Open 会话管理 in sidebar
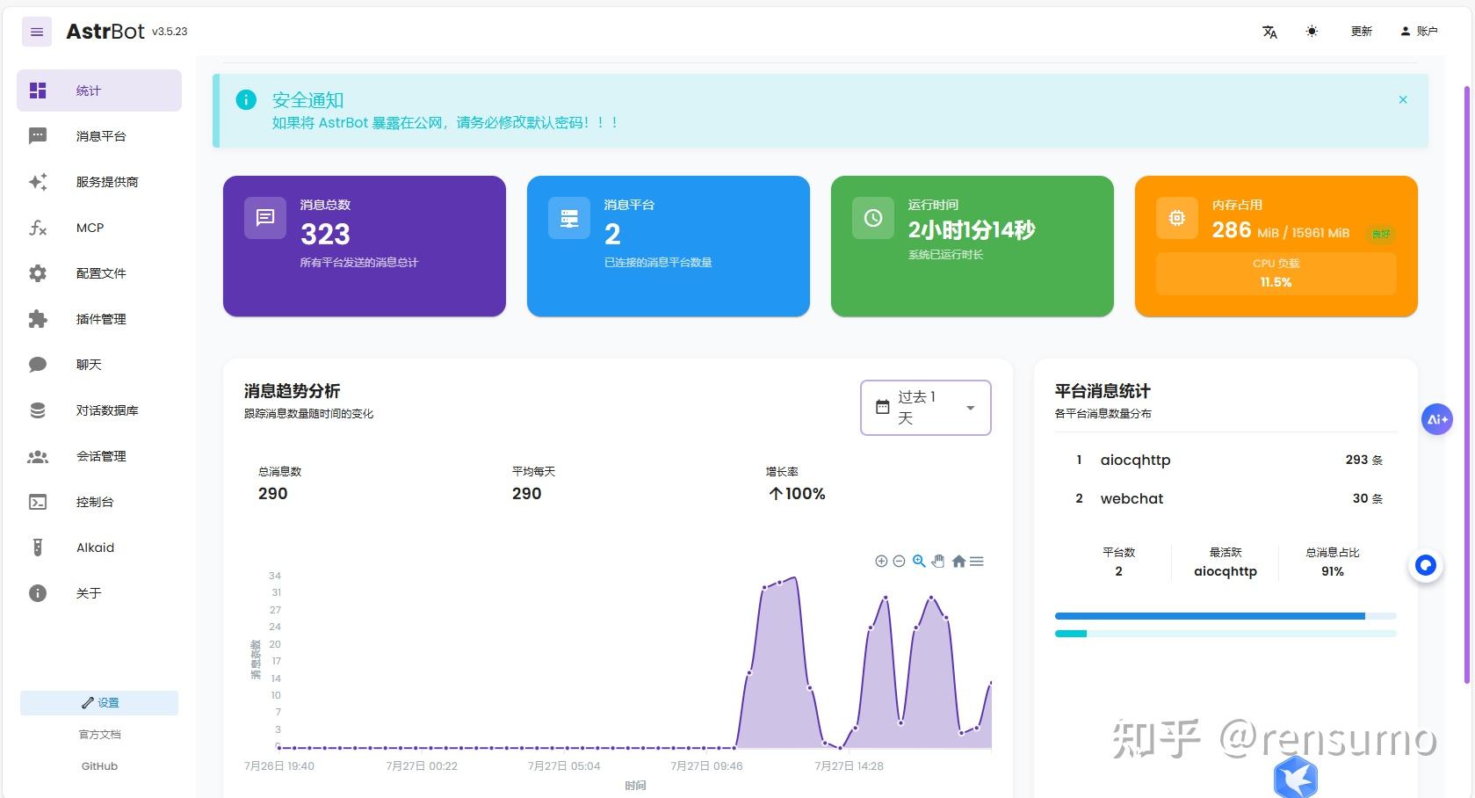1475x798 pixels. 99,456
